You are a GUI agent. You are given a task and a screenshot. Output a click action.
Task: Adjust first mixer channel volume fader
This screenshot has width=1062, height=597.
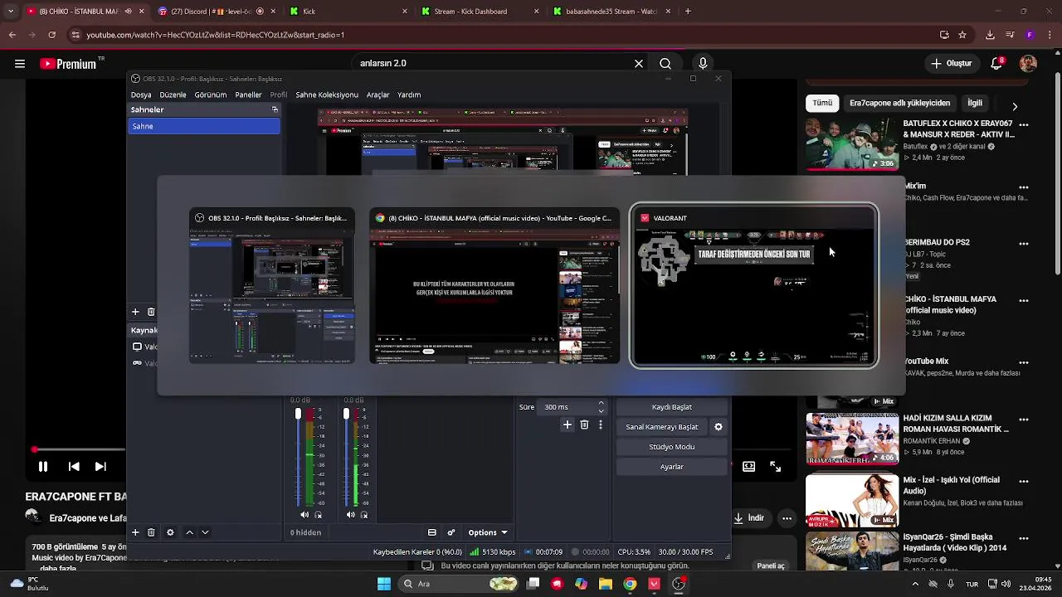(x=298, y=414)
